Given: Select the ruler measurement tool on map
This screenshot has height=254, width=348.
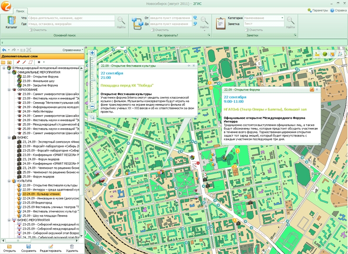Looking at the screenshot, I should (318, 54).
